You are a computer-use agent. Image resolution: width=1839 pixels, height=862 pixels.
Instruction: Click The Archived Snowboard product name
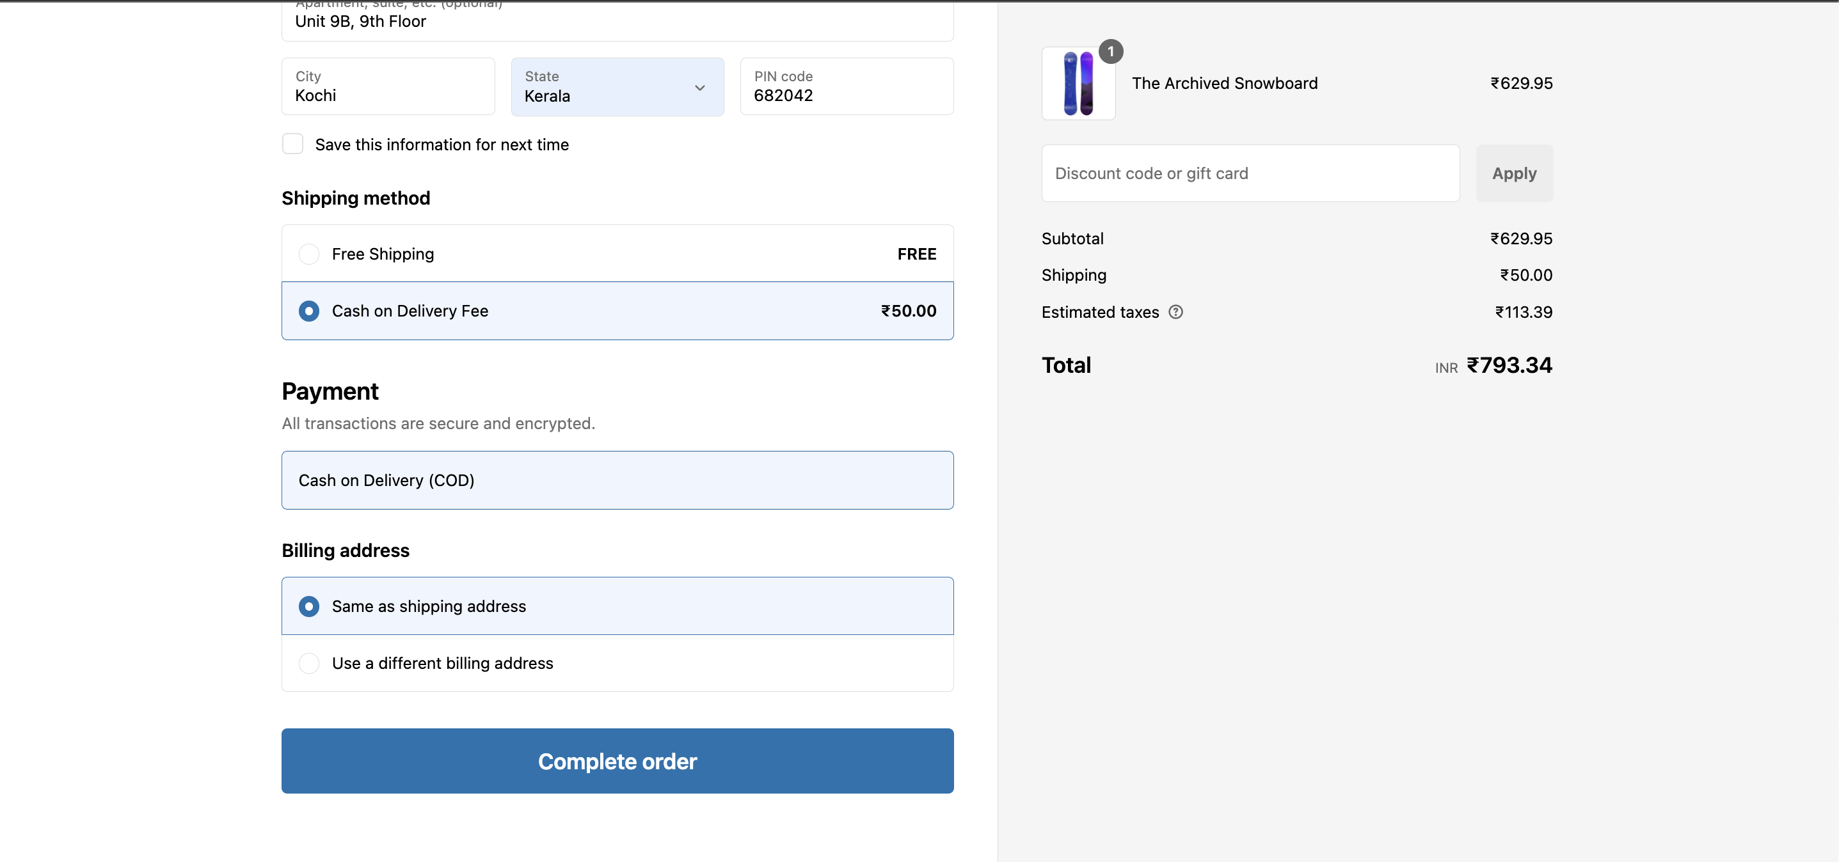pyautogui.click(x=1224, y=84)
